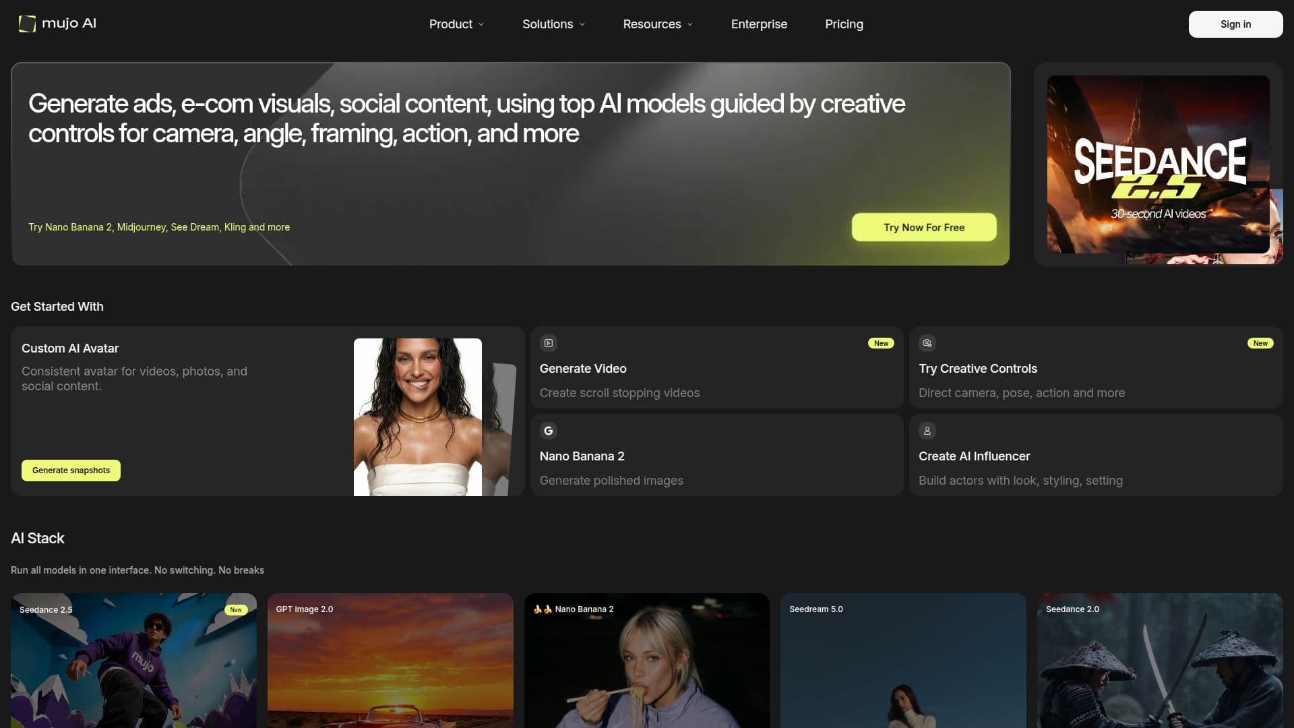This screenshot has height=728, width=1294.
Task: Click the Custom AI Avatar woman portrait
Action: [x=418, y=417]
